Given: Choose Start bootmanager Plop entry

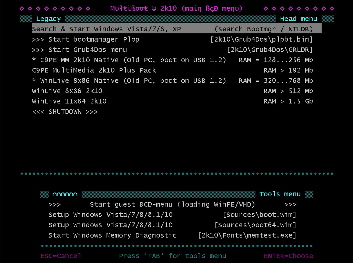Looking at the screenshot, I should click(172, 39).
